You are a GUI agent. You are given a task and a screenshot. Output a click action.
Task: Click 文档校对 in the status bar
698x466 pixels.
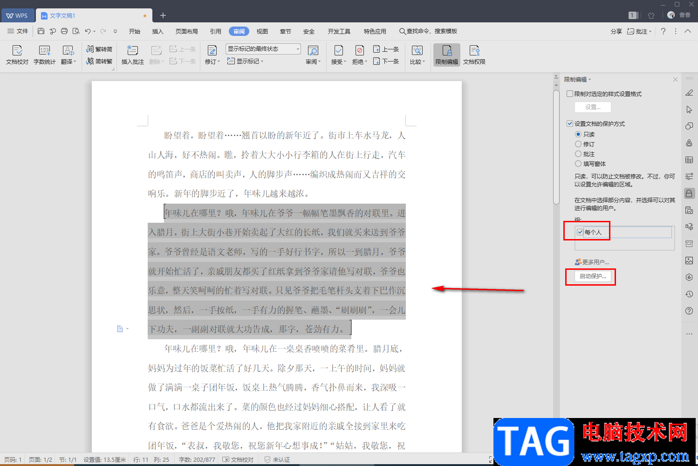[x=238, y=459]
